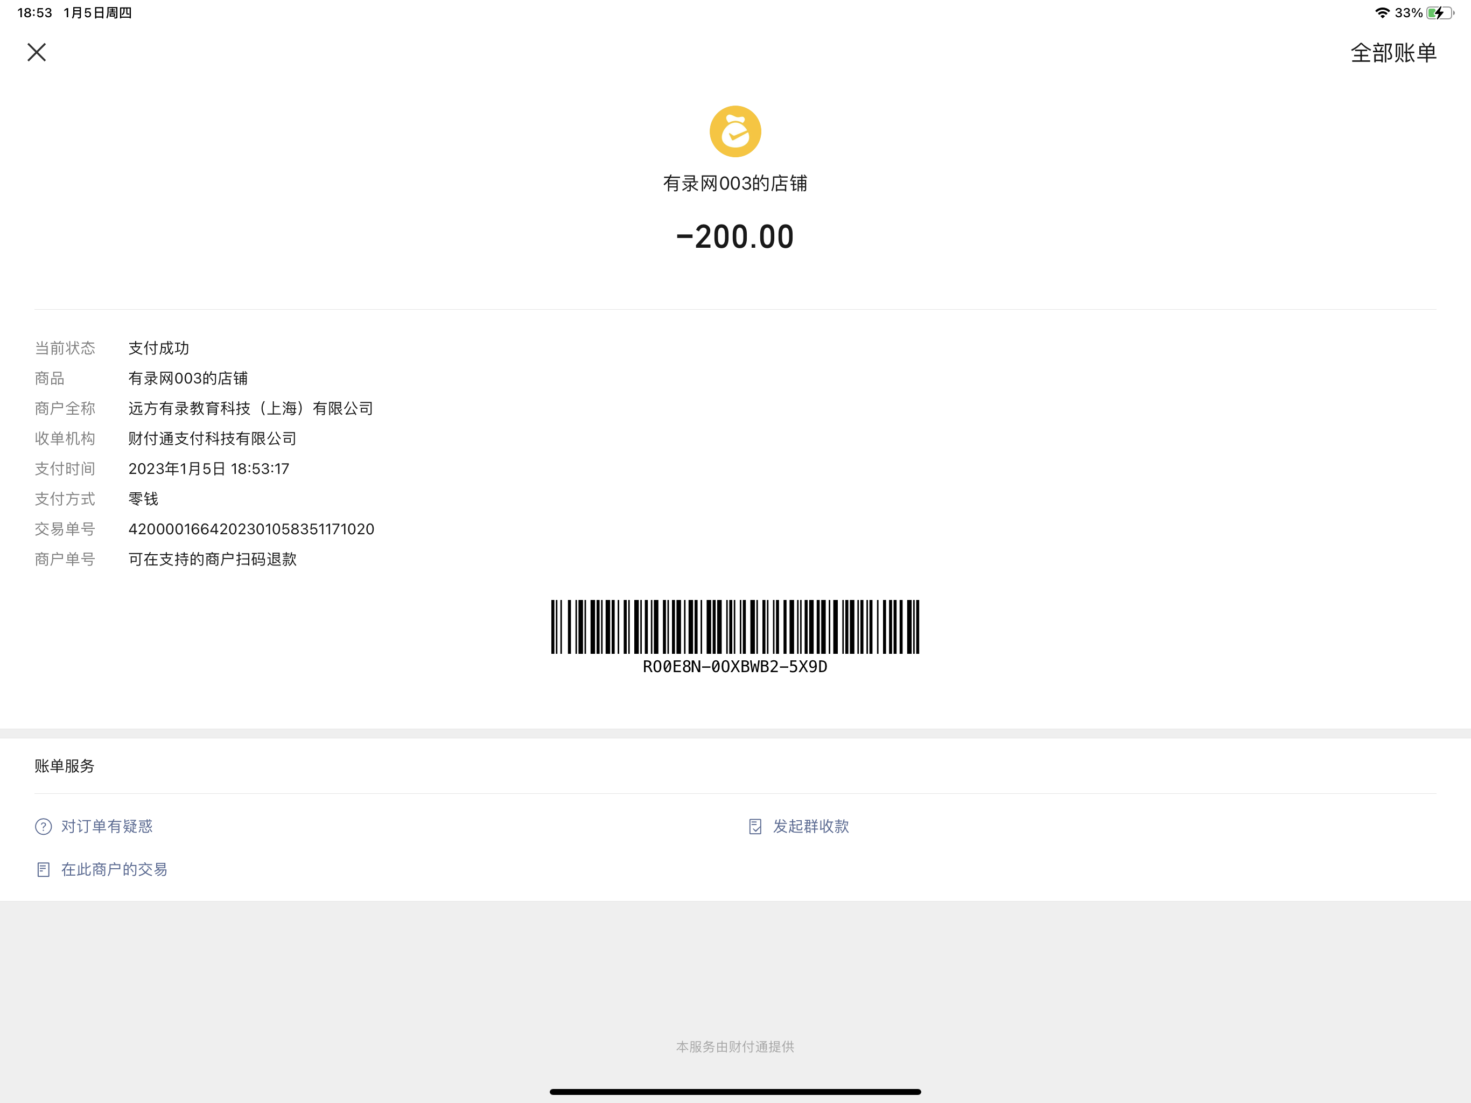Tap the question mark help icon

point(43,827)
